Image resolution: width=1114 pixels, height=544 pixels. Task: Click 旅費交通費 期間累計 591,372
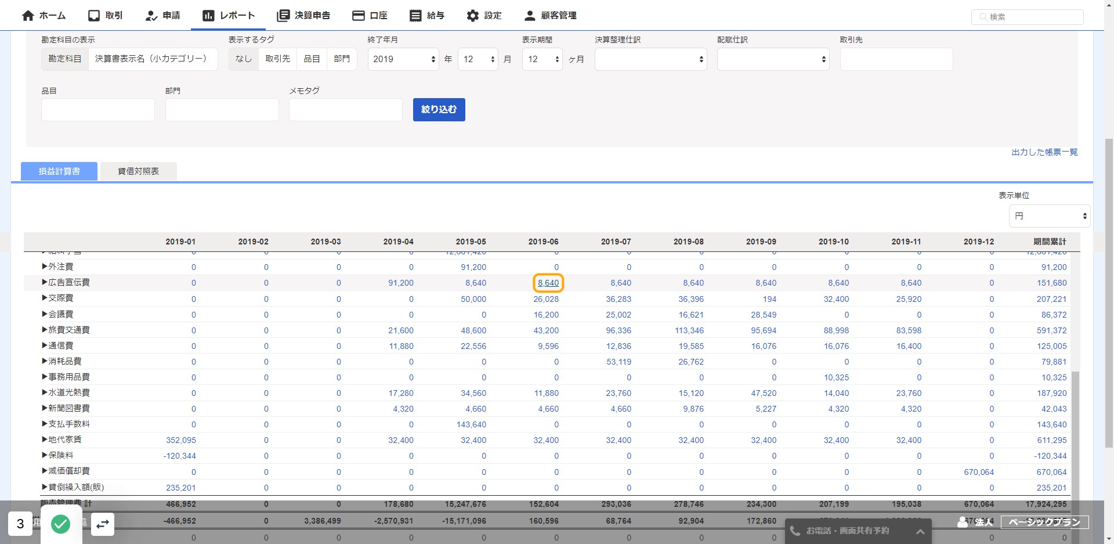[x=1052, y=330]
